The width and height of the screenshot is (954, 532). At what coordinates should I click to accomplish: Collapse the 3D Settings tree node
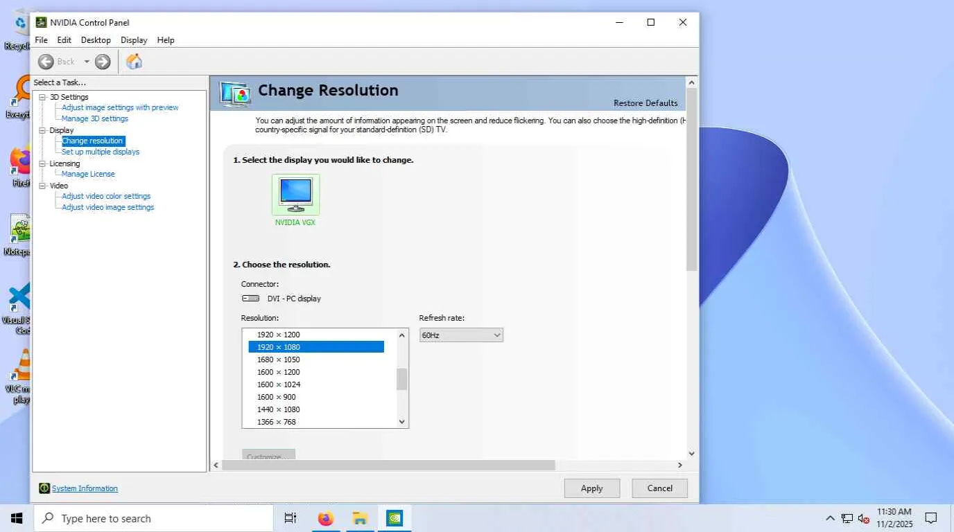click(x=42, y=97)
